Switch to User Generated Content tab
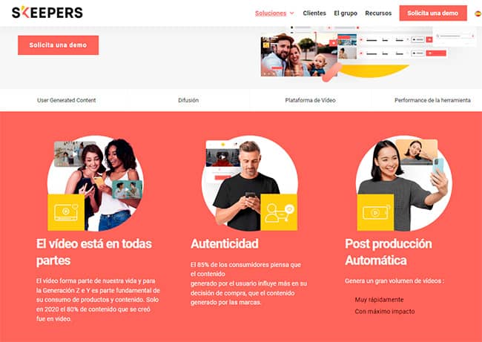Image resolution: width=482 pixels, height=342 pixels. point(67,100)
